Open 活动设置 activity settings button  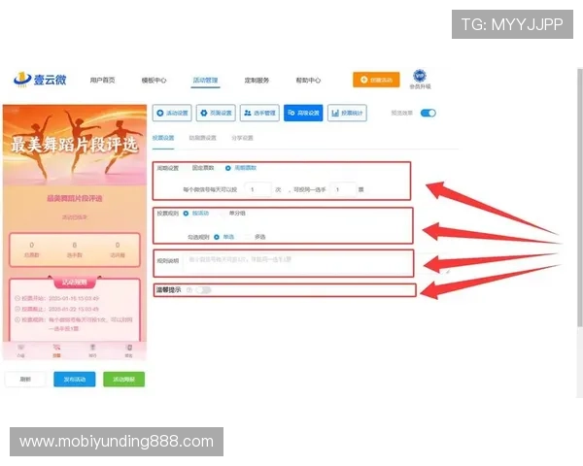172,114
